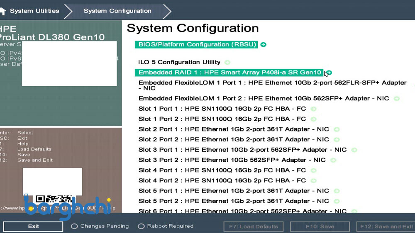Click arrow icon beside Slot 4 Port 2

pos(313,181)
